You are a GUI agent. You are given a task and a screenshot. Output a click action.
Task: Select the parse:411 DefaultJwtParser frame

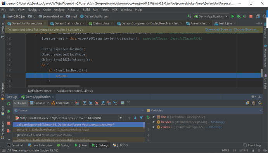point(79,130)
